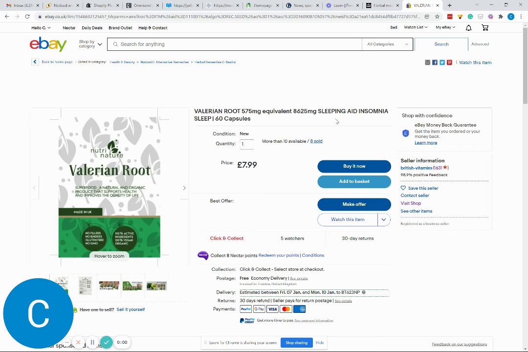Screen dimensions: 528x352
Task: Open british-vitamins seller profile link
Action: tap(416, 168)
